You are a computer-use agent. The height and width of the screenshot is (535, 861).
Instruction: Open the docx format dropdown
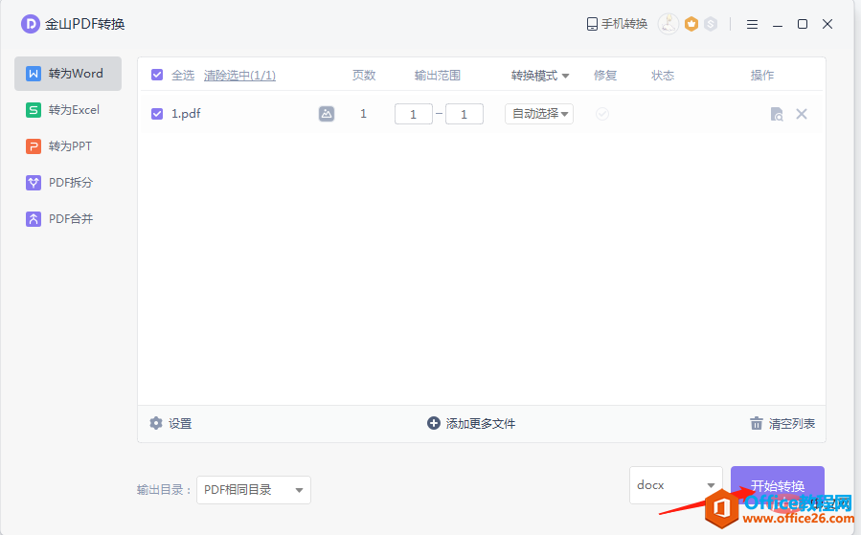click(676, 485)
